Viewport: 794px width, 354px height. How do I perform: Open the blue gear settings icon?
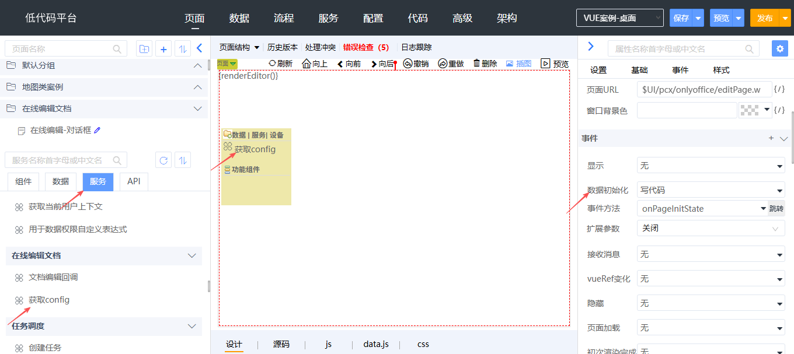point(779,48)
